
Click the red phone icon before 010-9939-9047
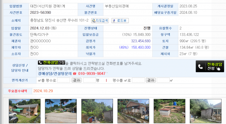(75, 74)
